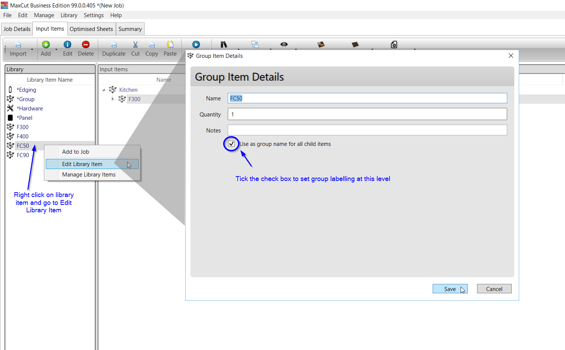Click the black *Panel icon
The height and width of the screenshot is (350, 565).
click(x=10, y=118)
